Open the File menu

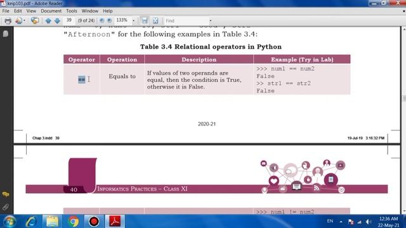click(6, 11)
